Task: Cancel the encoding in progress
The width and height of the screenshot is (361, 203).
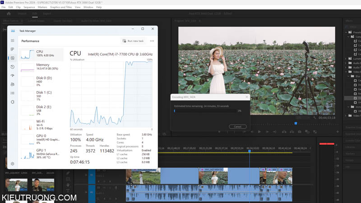Action: pyautogui.click(x=238, y=127)
